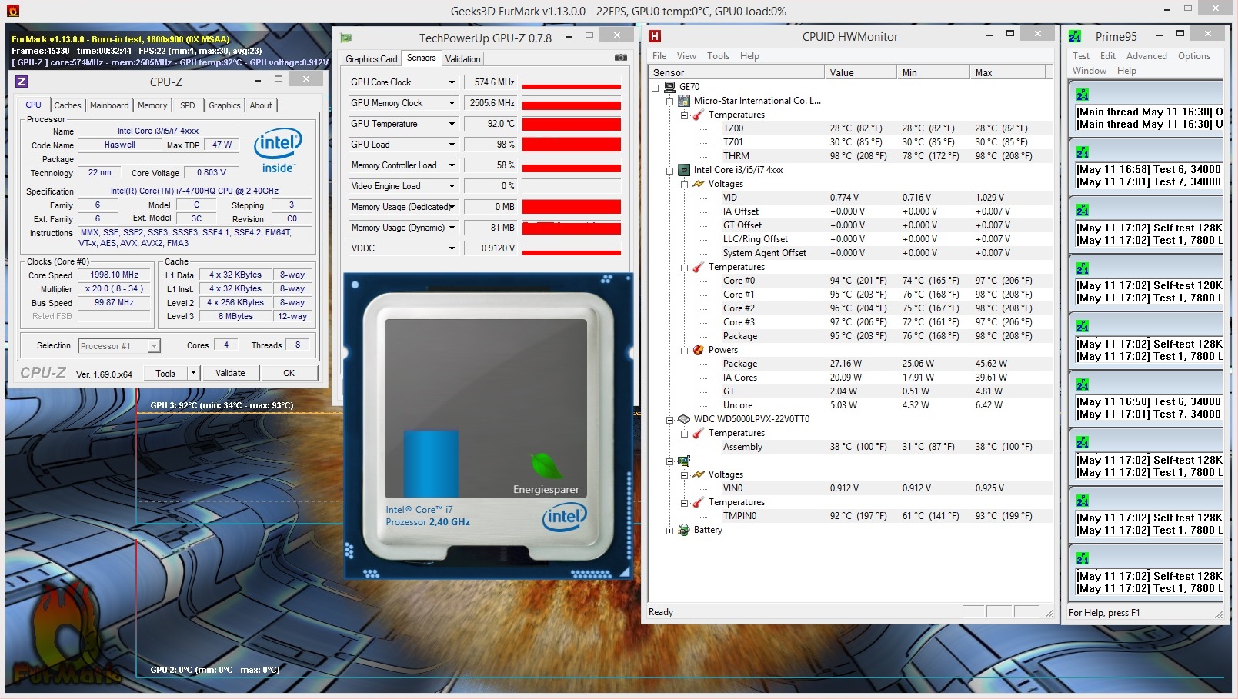
Task: Switch to the Caches tab in CPU-Z
Action: pos(68,105)
